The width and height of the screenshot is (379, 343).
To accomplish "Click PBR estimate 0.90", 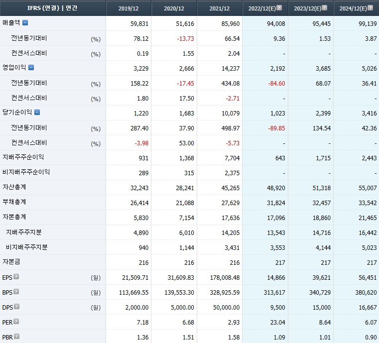I will 371,338.
